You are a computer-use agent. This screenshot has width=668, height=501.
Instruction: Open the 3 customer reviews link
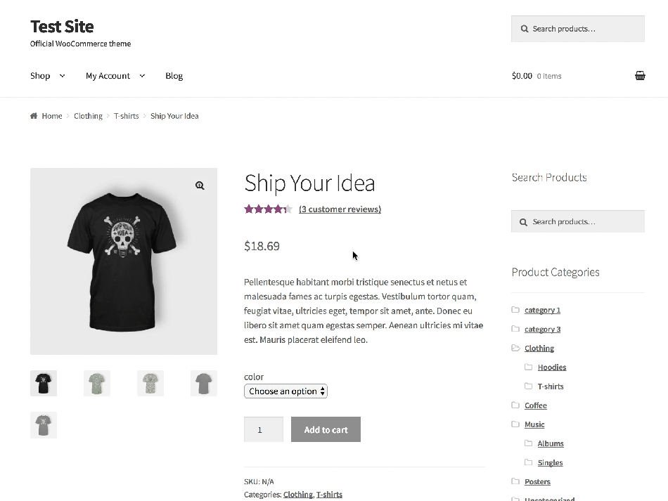pos(340,209)
